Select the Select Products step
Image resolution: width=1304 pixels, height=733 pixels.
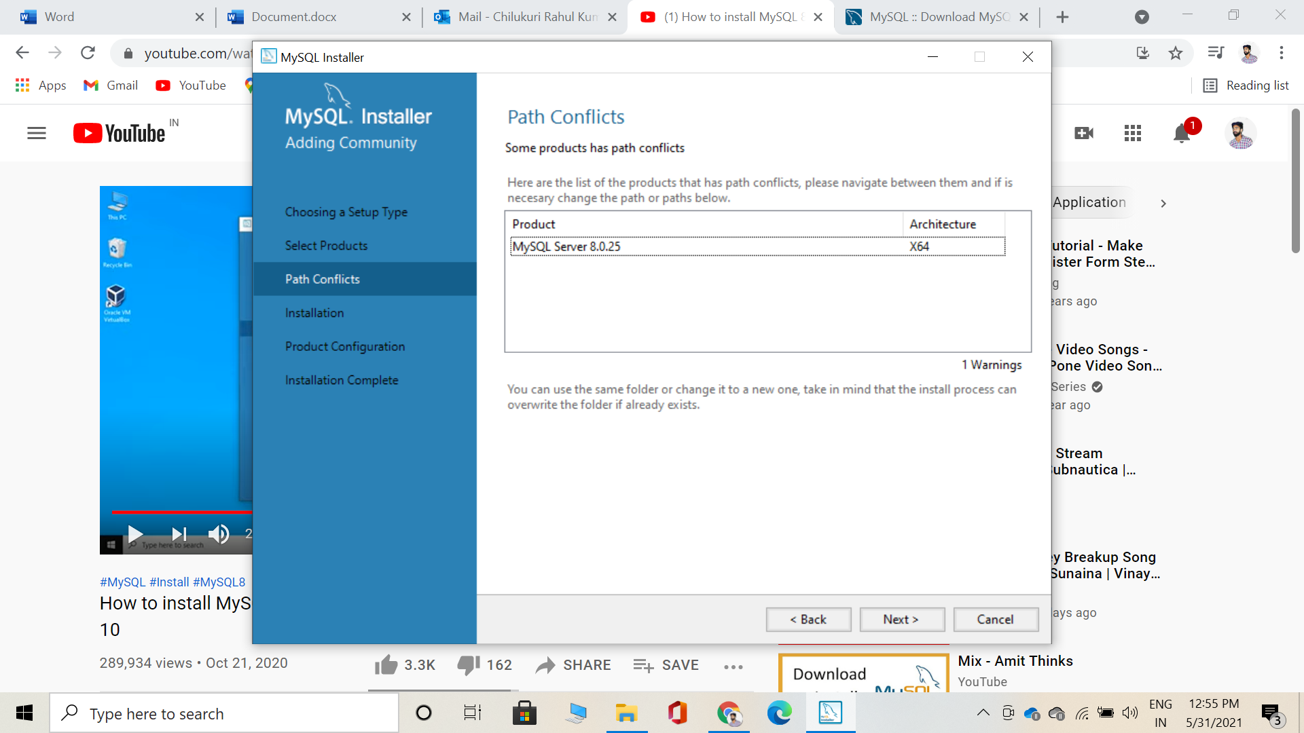(326, 246)
